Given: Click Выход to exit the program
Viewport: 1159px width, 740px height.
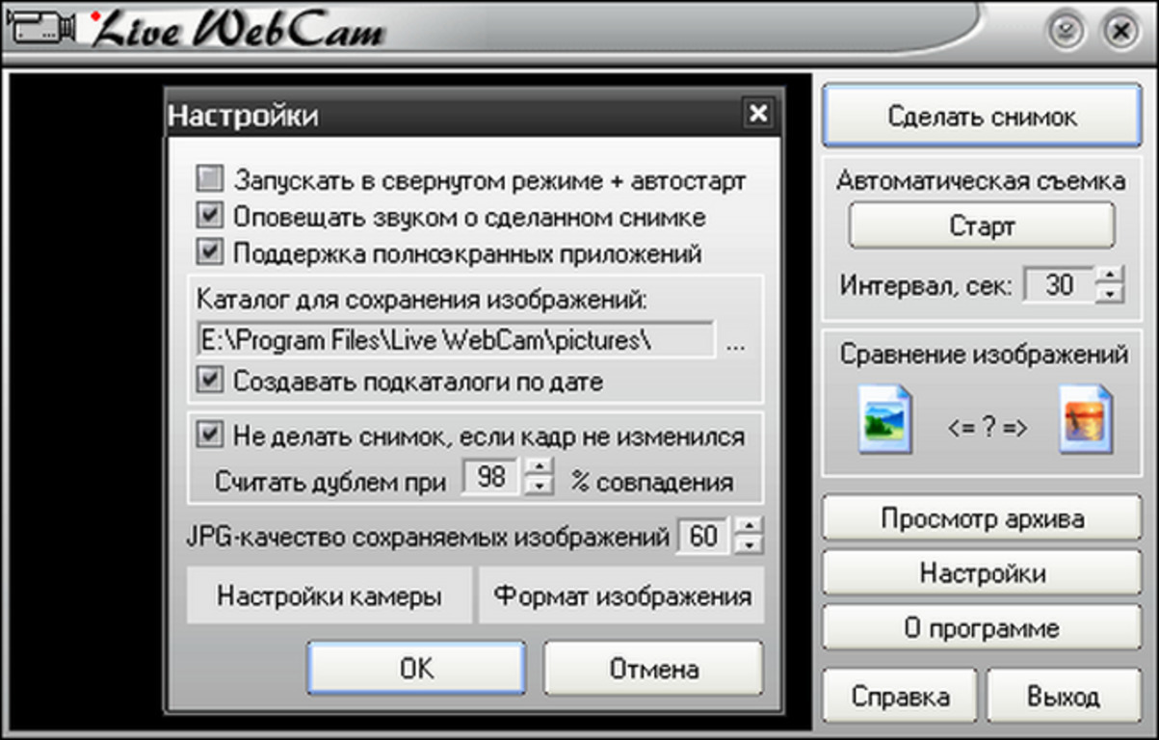Looking at the screenshot, I should pyautogui.click(x=1064, y=696).
